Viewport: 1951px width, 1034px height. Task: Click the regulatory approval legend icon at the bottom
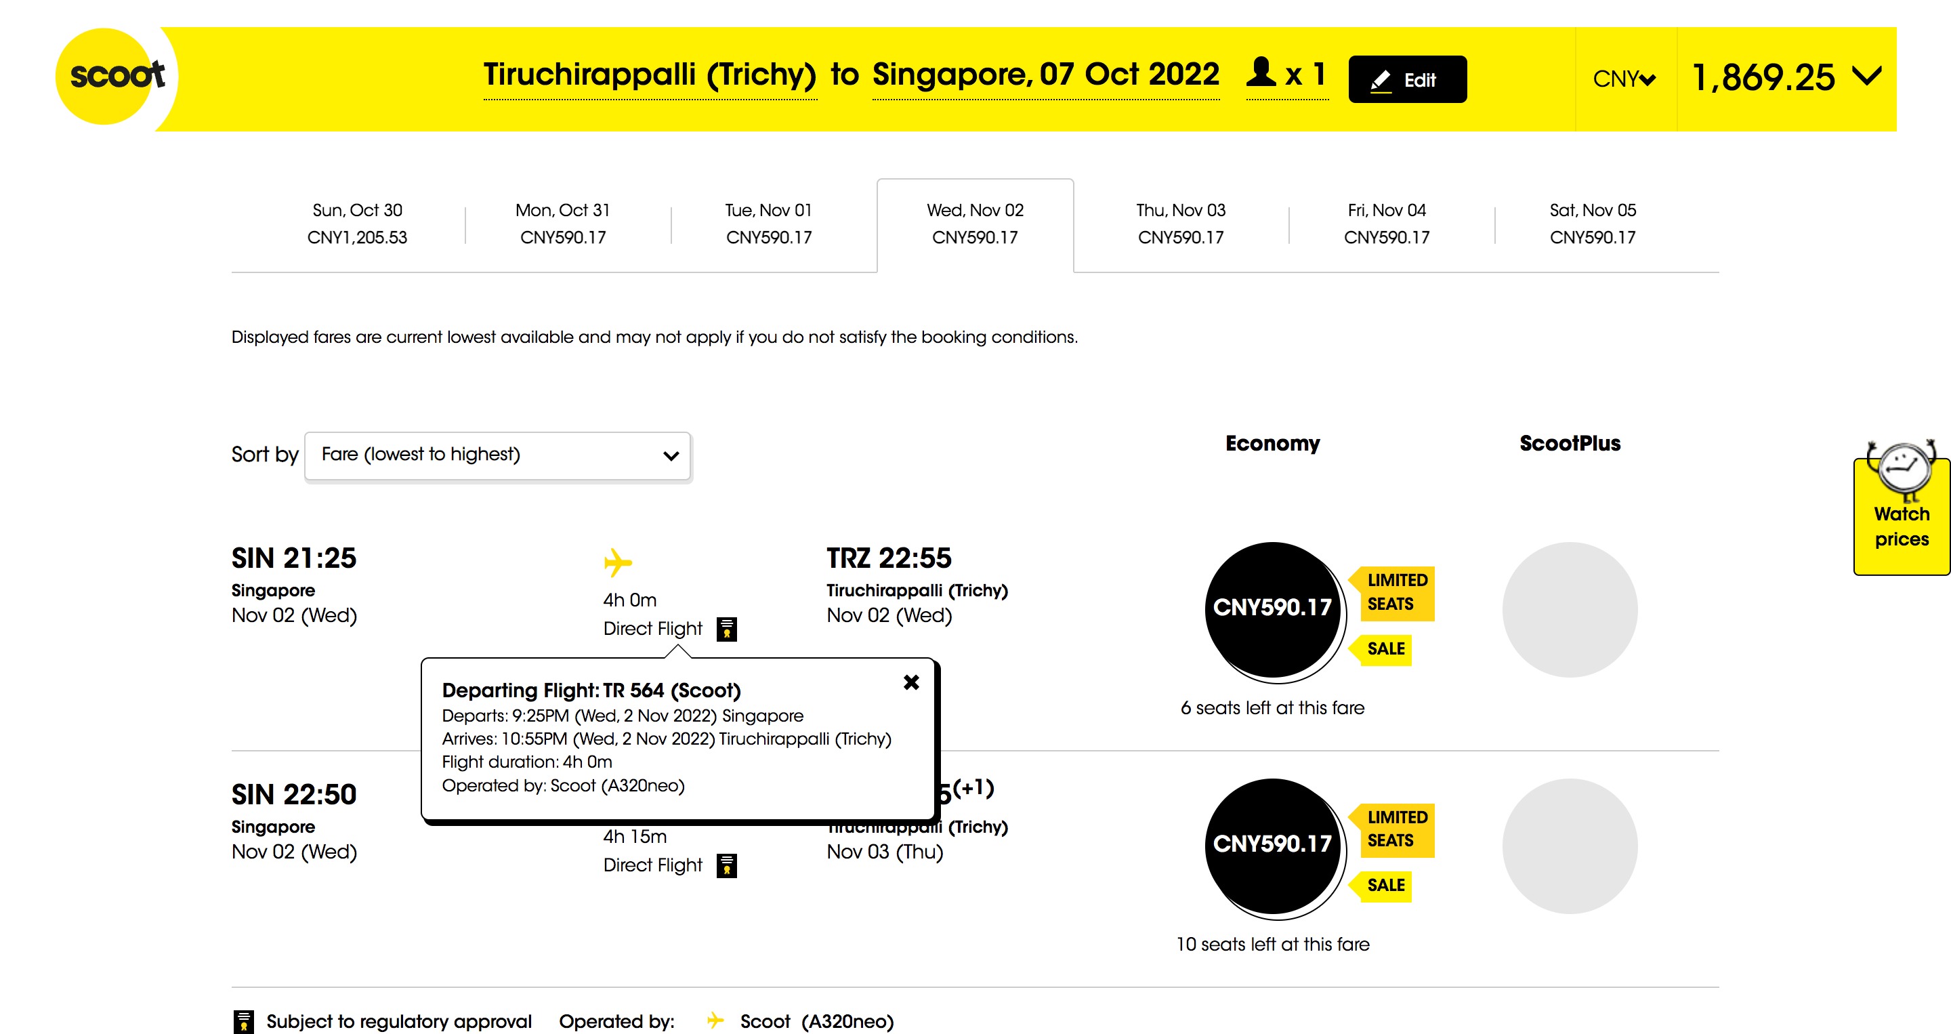[243, 1021]
